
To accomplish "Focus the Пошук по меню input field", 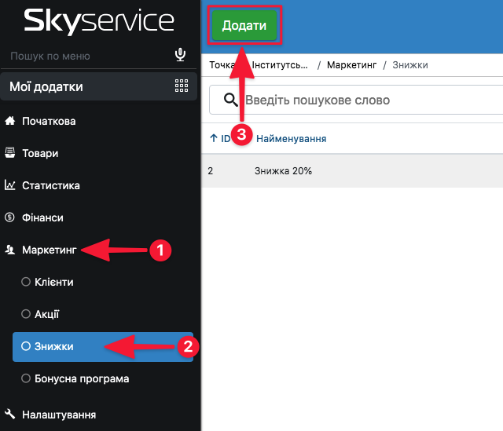I will pyautogui.click(x=86, y=56).
